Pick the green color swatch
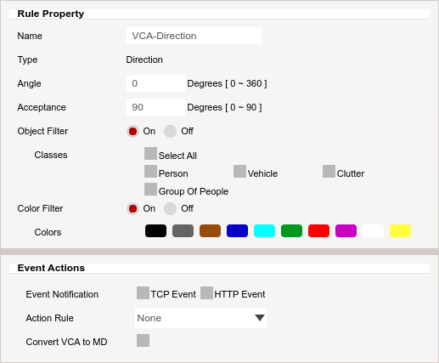This screenshot has height=363, width=439. coord(291,230)
